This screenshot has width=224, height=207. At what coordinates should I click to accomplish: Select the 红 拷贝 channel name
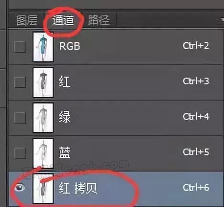[78, 188]
